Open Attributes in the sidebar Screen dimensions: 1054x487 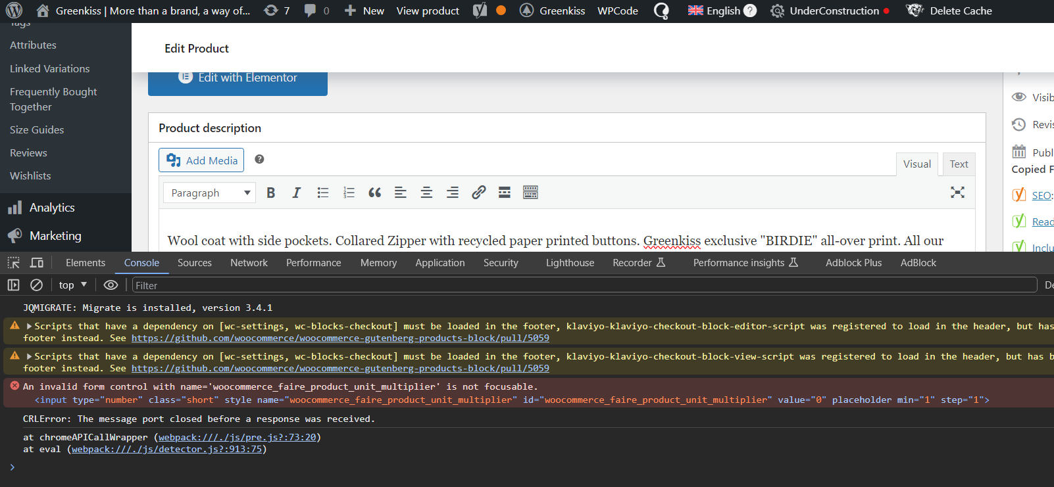click(33, 45)
